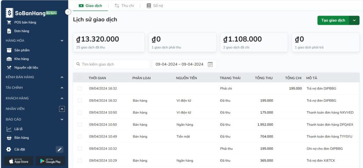Click the 365.000 amount cell
Screen dimensions: 363x168
coord(267,161)
